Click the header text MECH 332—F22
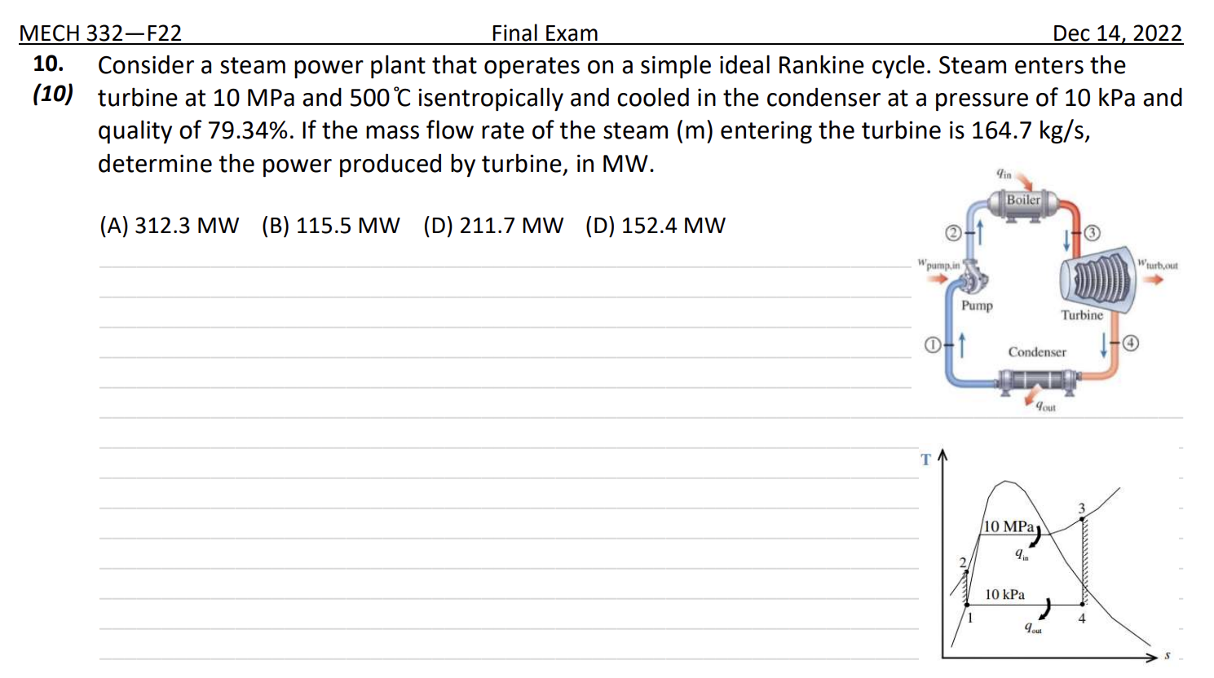1214x678 pixels. pos(100,33)
